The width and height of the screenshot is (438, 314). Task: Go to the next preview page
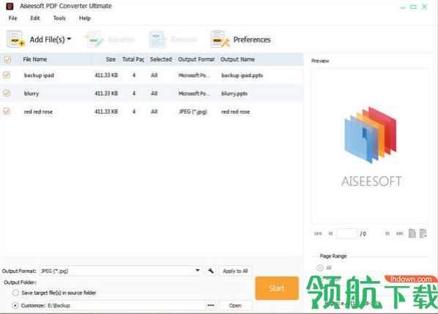(x=387, y=233)
